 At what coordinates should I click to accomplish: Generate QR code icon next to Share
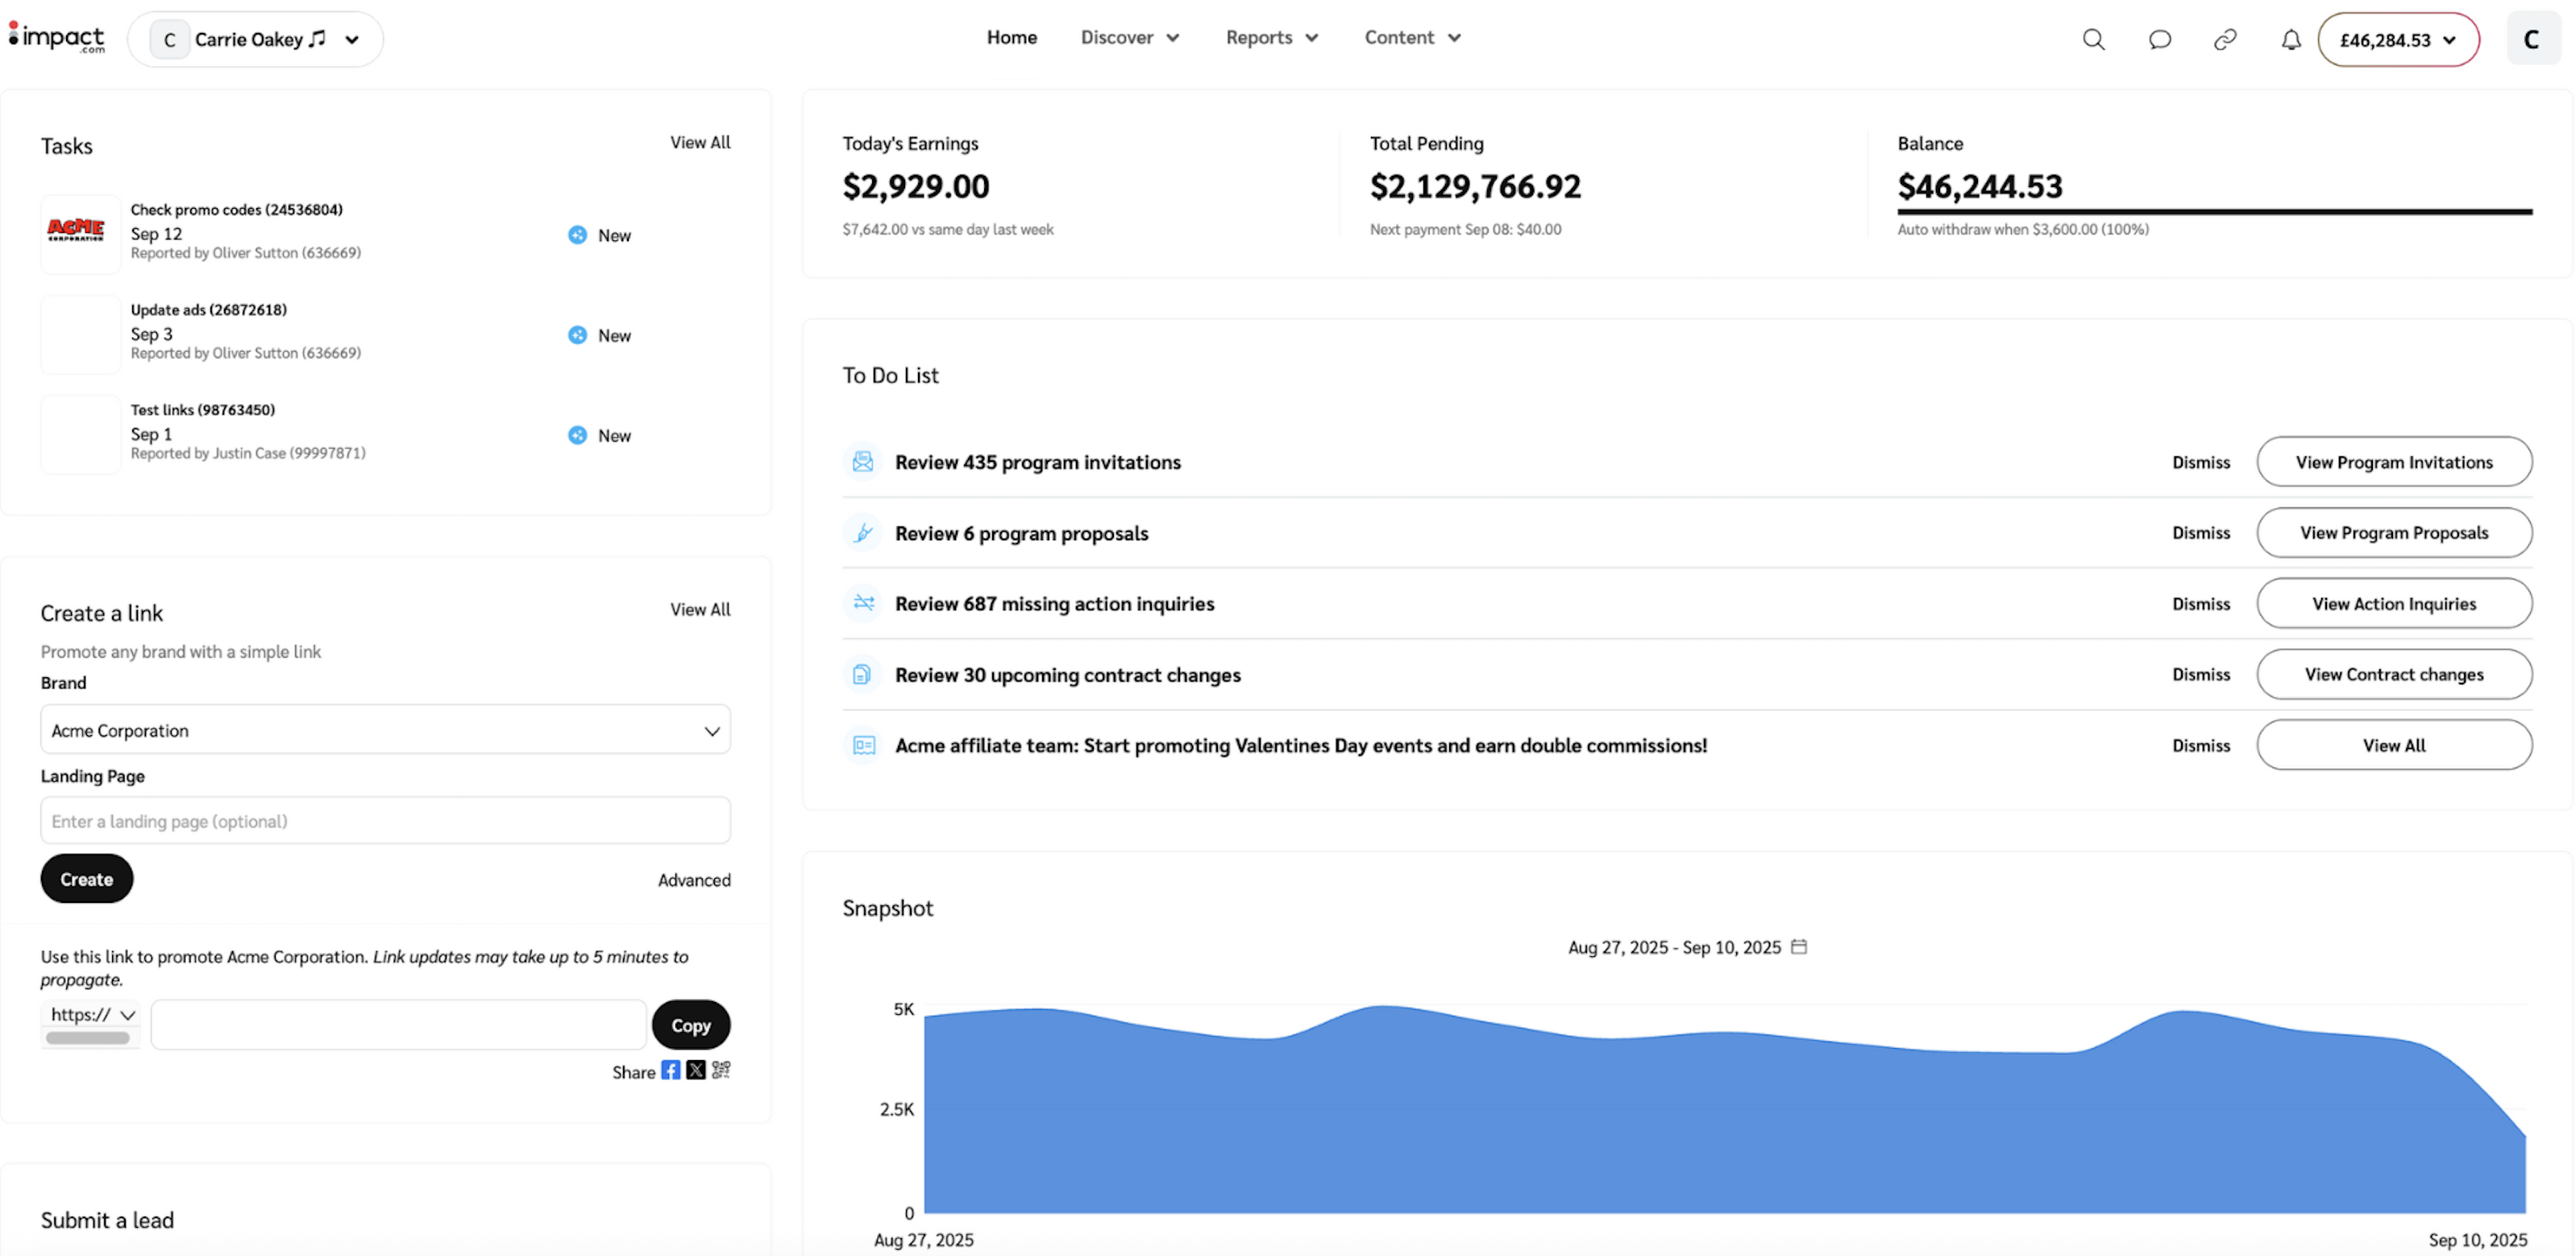pyautogui.click(x=721, y=1070)
